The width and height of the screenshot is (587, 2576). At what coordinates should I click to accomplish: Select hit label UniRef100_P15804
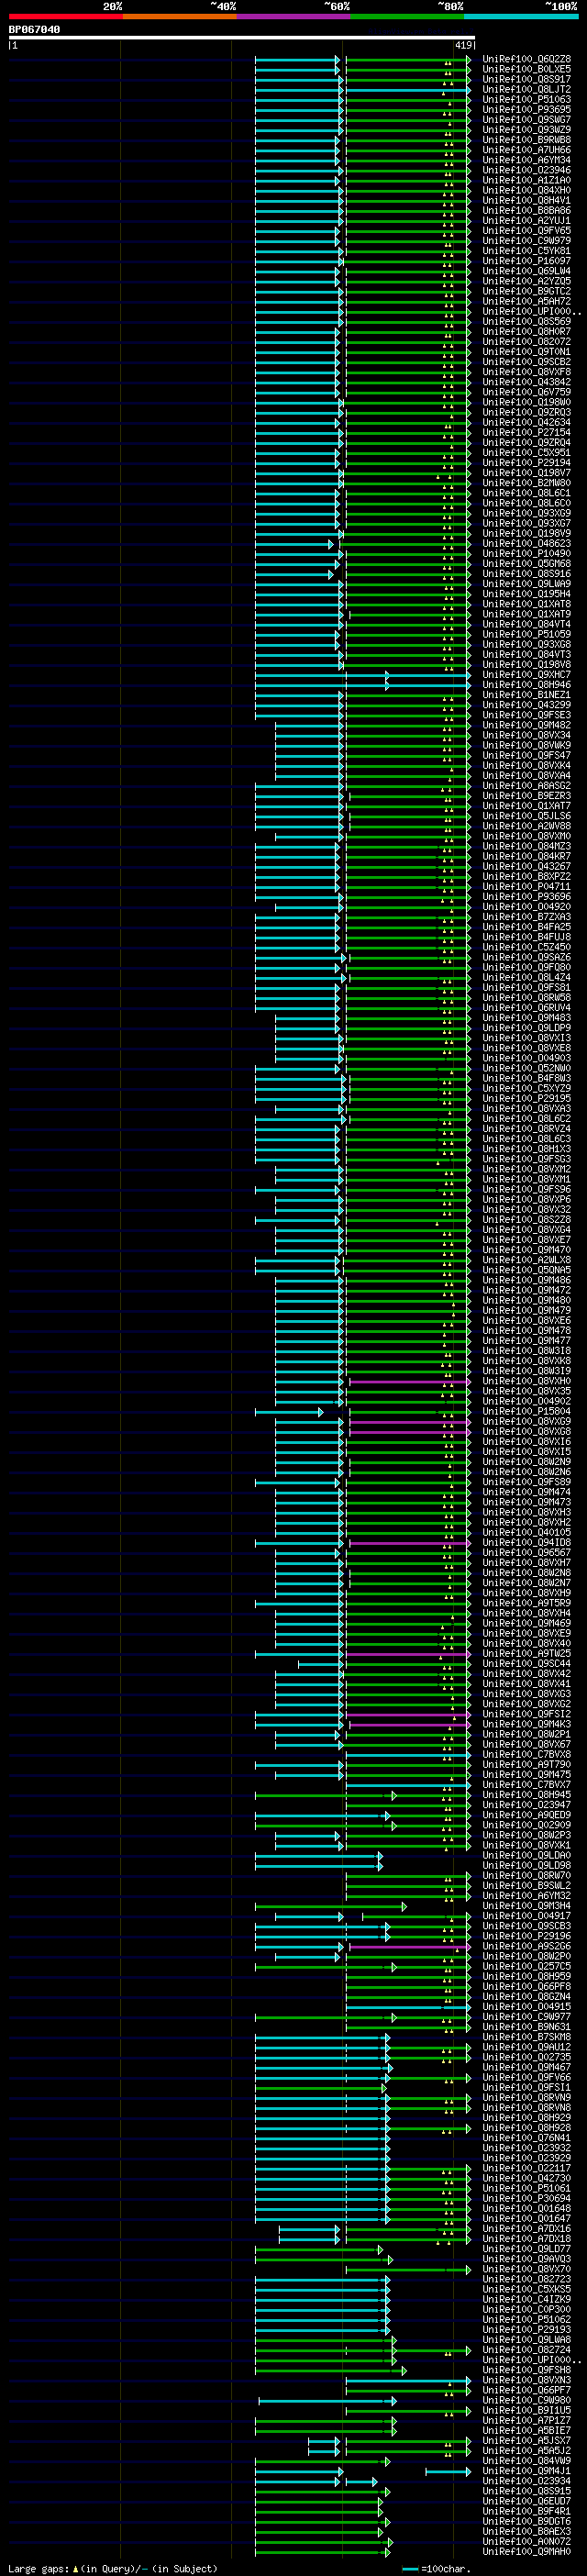527,1411
